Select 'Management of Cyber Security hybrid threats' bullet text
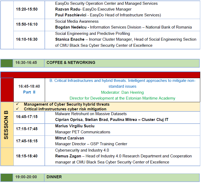Image resolution: width=201 pixels, height=183 pixels. click(x=67, y=104)
